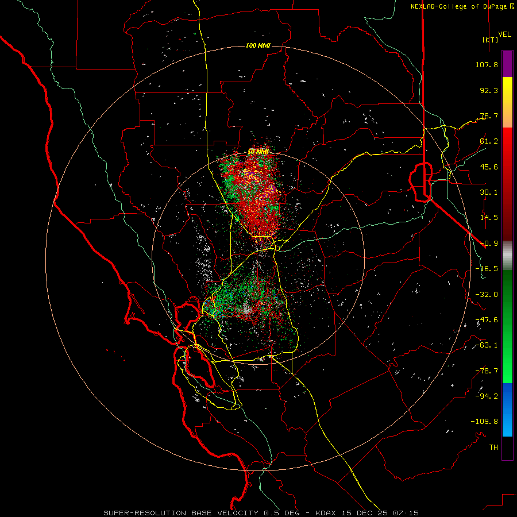Click the 30.1 velocity scale value

[x=489, y=192]
